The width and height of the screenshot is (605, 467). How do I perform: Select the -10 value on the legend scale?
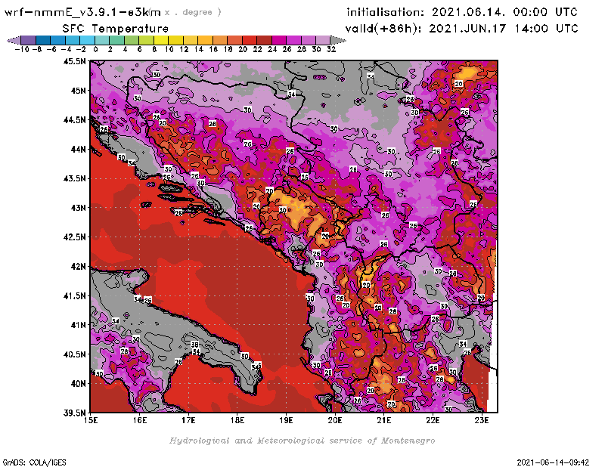(x=22, y=49)
